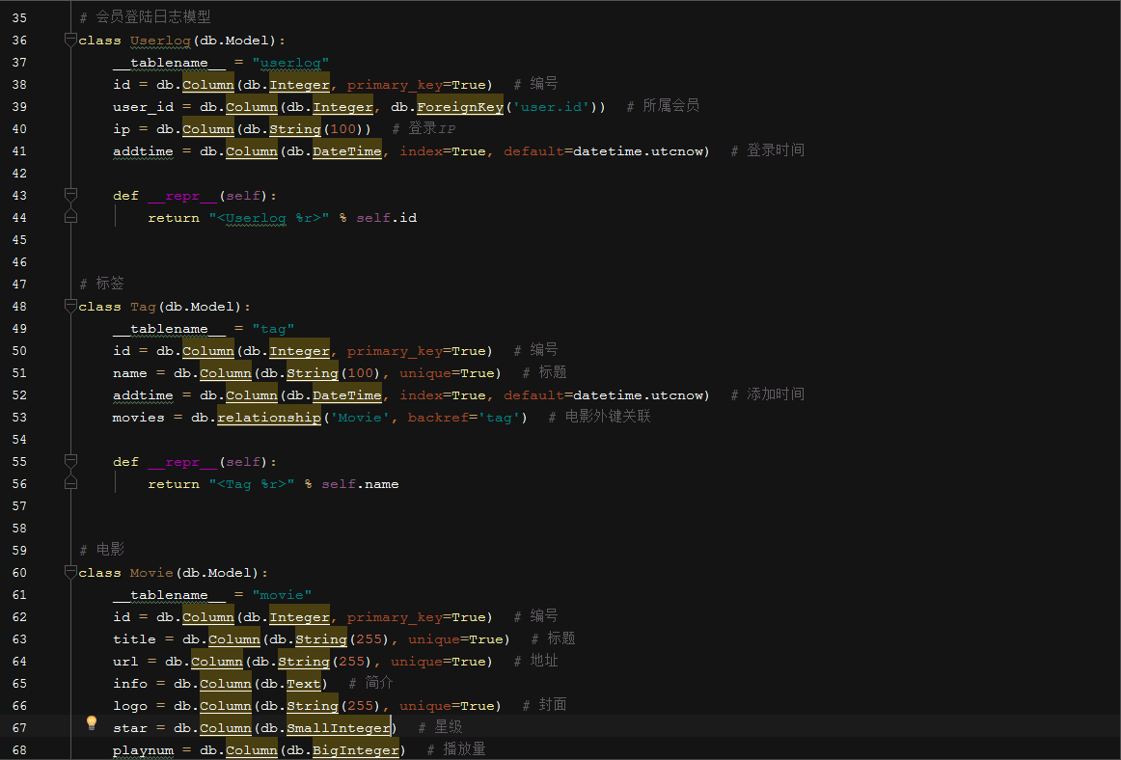Viewport: 1121px width, 760px height.
Task: Click the movies variable on line 53
Action: pos(139,418)
